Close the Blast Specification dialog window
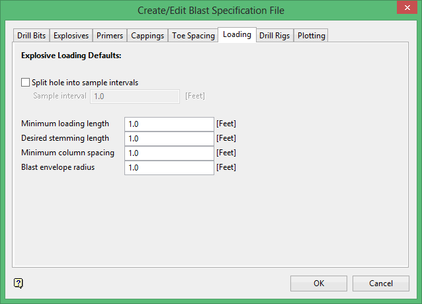Screen dimensions: 422x304 point(405,9)
